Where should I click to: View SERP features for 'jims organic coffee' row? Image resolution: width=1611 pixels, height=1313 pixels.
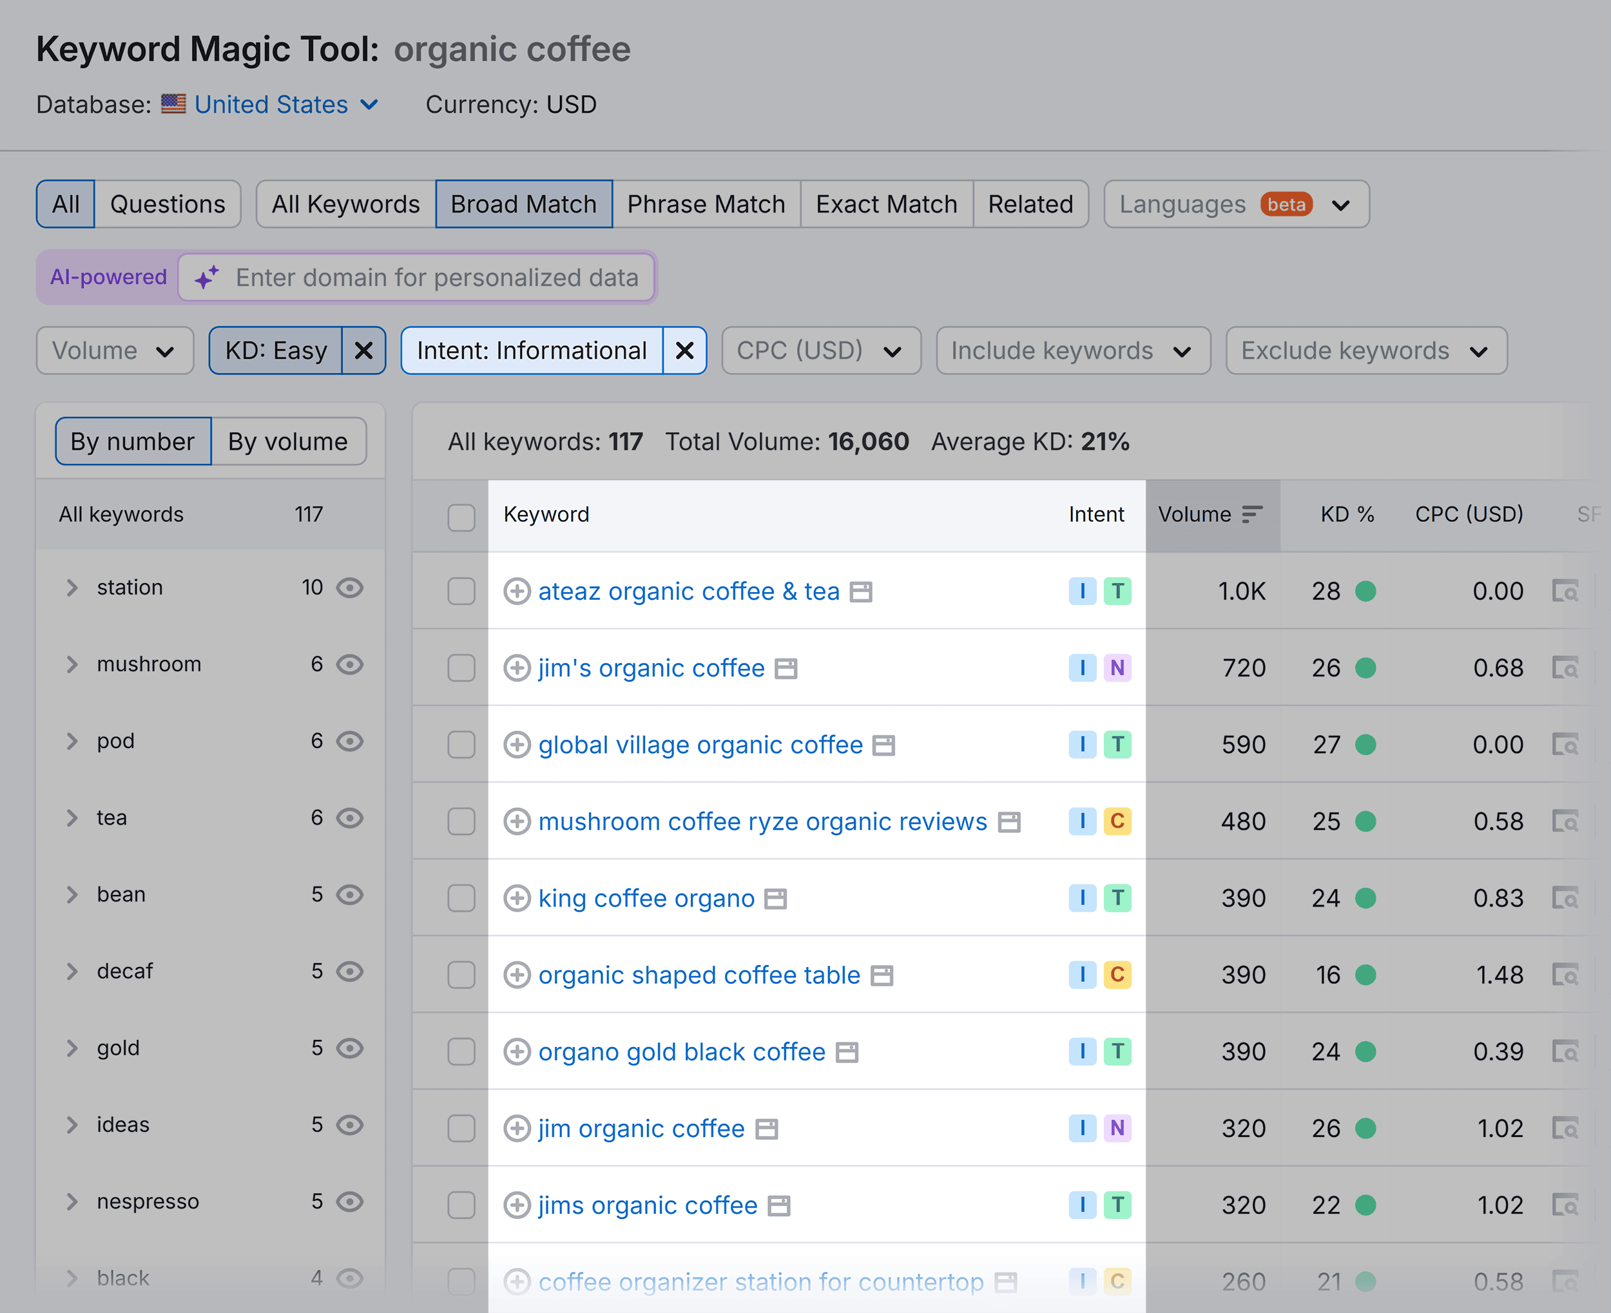[x=1565, y=1205]
